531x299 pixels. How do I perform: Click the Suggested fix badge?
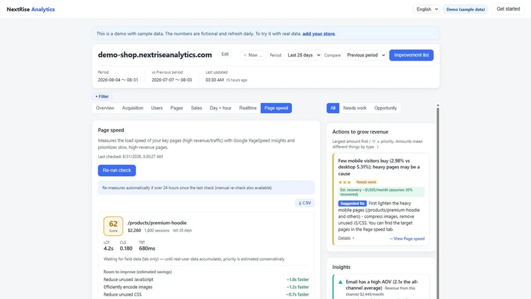tap(352, 203)
